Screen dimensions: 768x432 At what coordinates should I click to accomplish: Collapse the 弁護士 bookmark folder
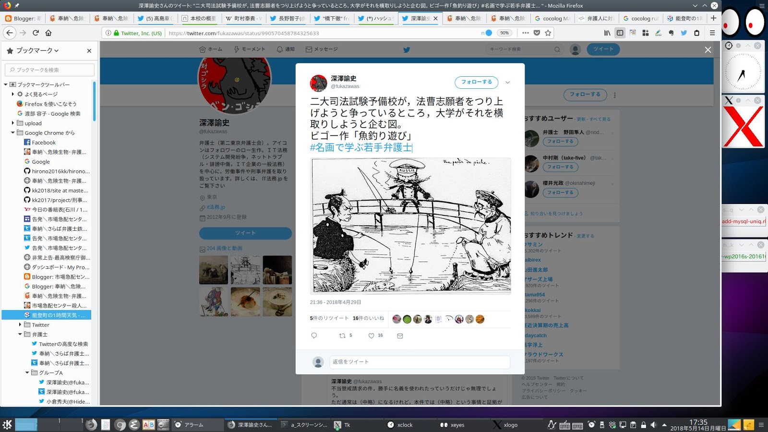pos(20,334)
